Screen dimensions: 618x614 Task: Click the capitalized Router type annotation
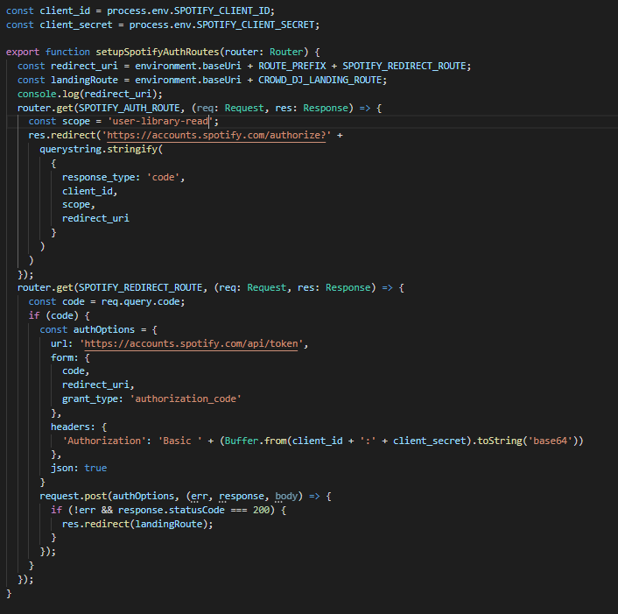tap(286, 52)
